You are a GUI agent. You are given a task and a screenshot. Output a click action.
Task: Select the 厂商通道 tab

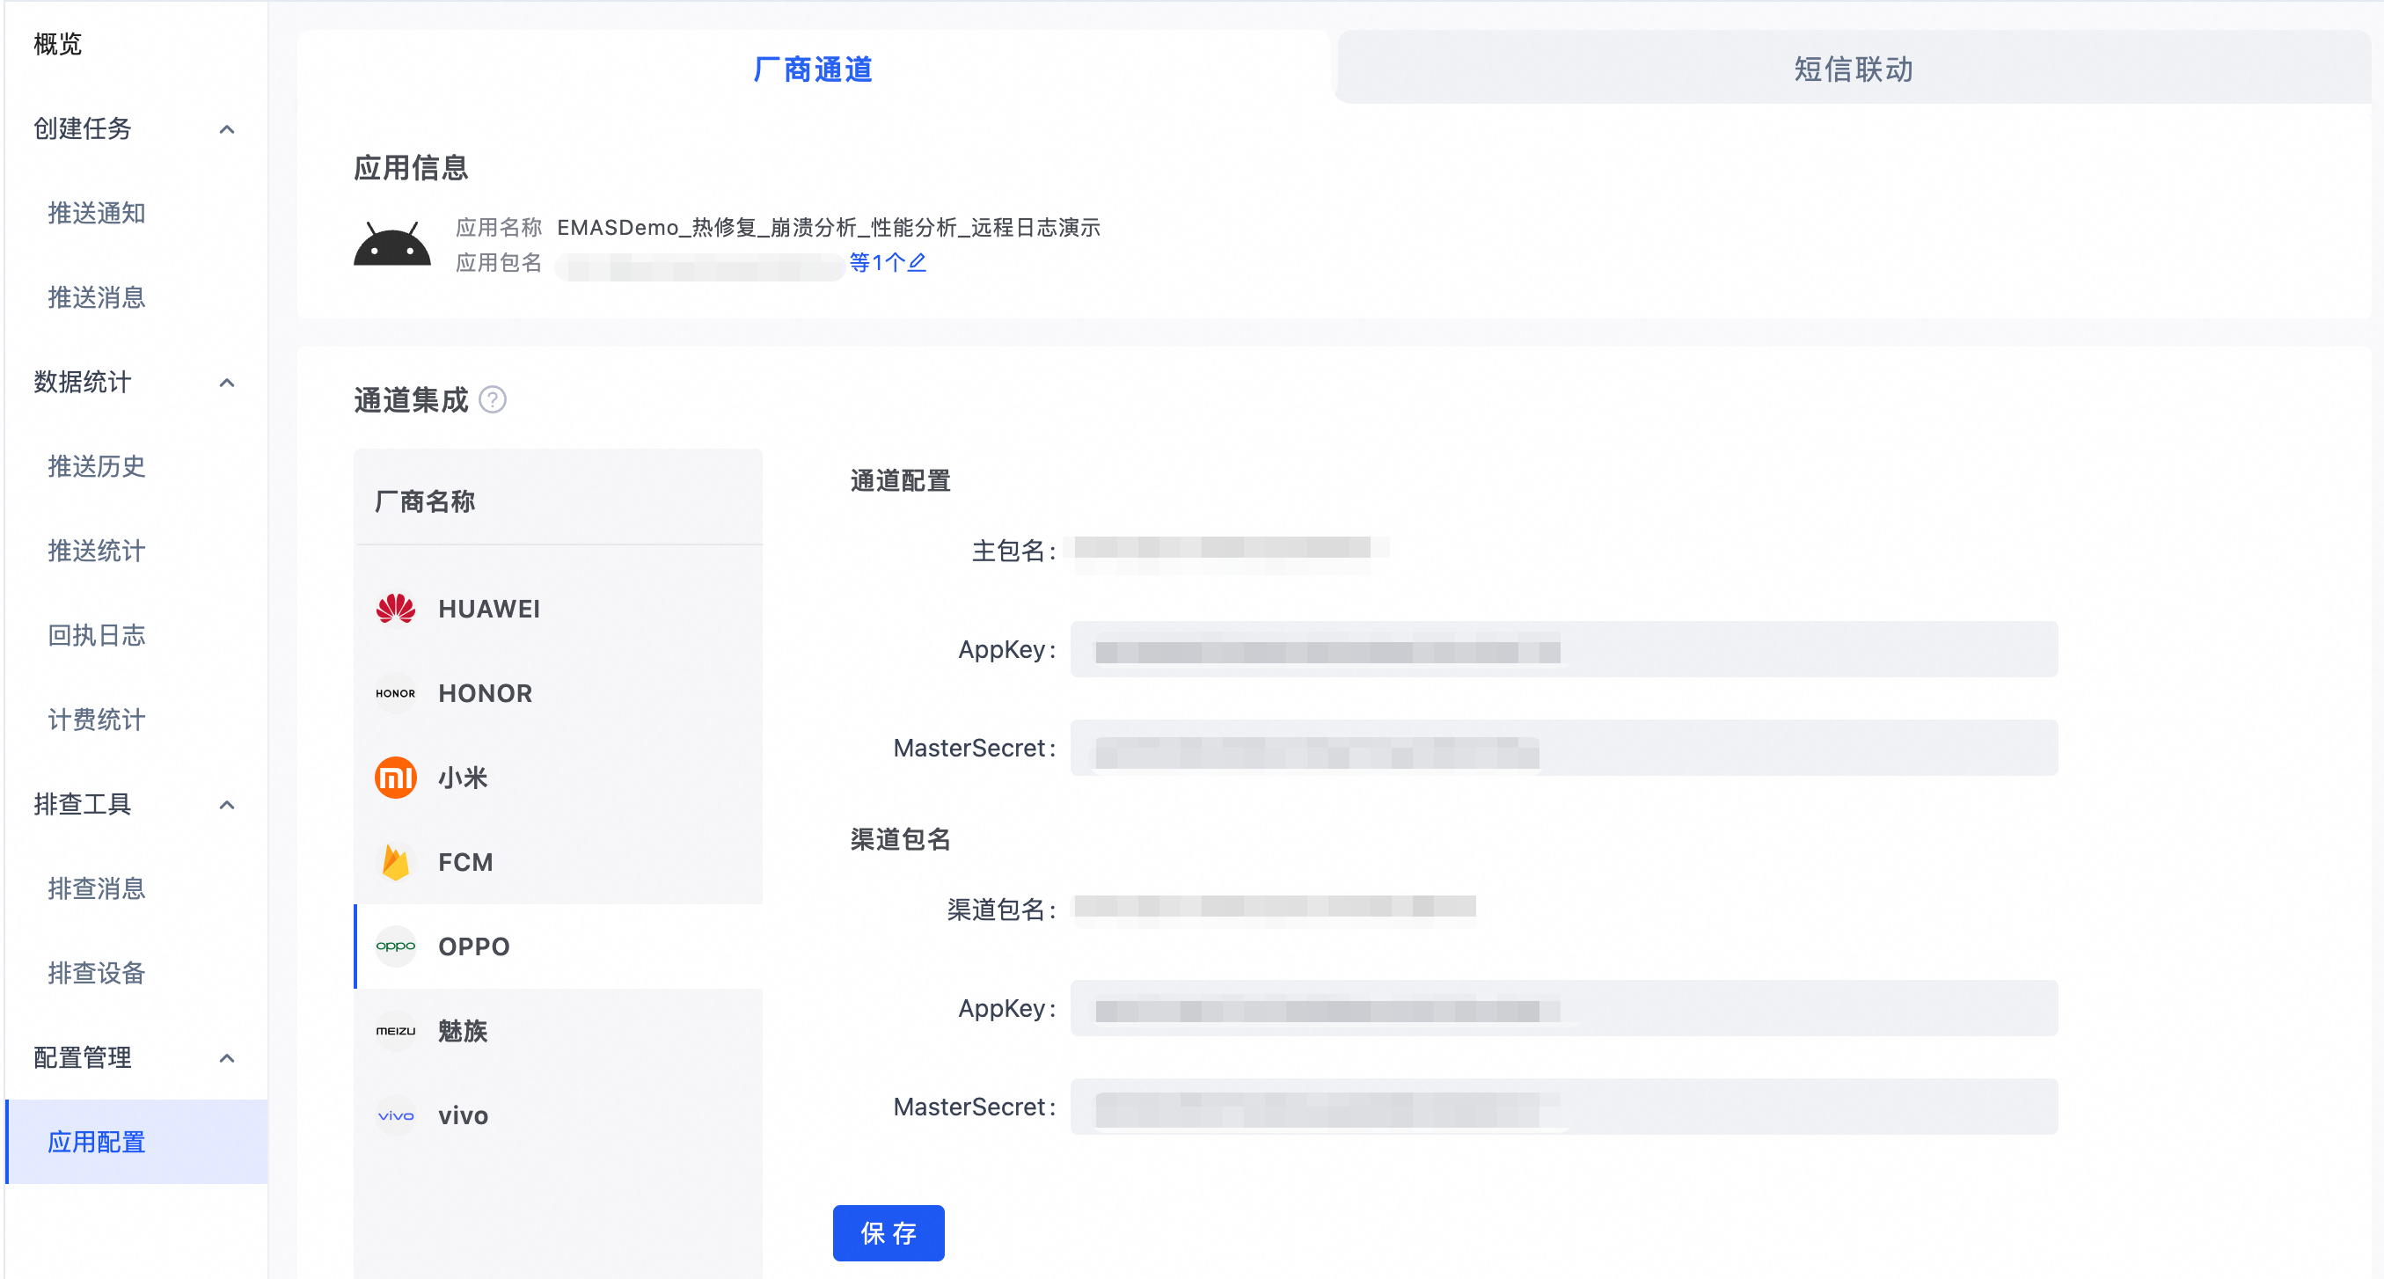coord(813,69)
